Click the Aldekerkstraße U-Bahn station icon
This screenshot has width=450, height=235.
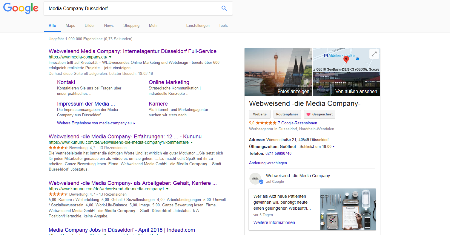coord(326,55)
